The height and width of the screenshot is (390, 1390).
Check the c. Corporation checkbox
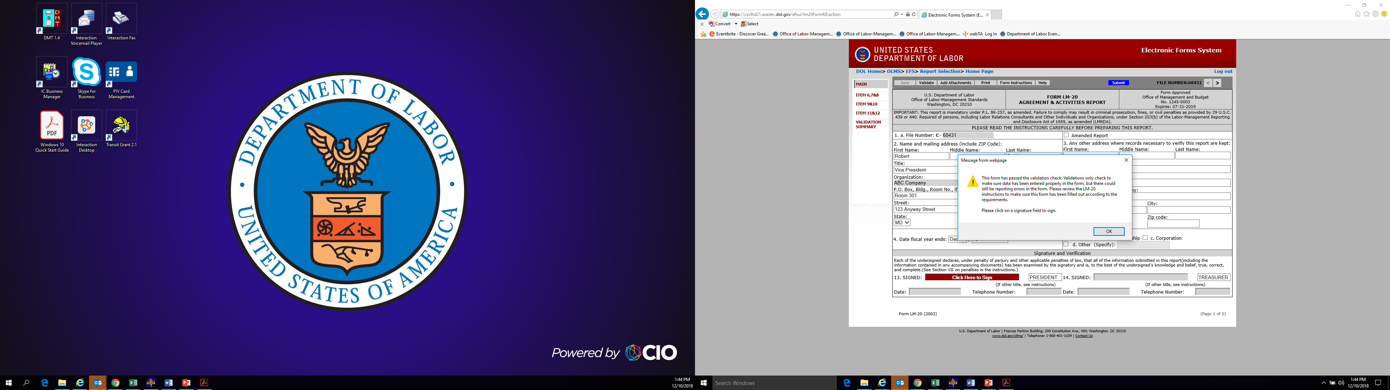coord(1145,238)
